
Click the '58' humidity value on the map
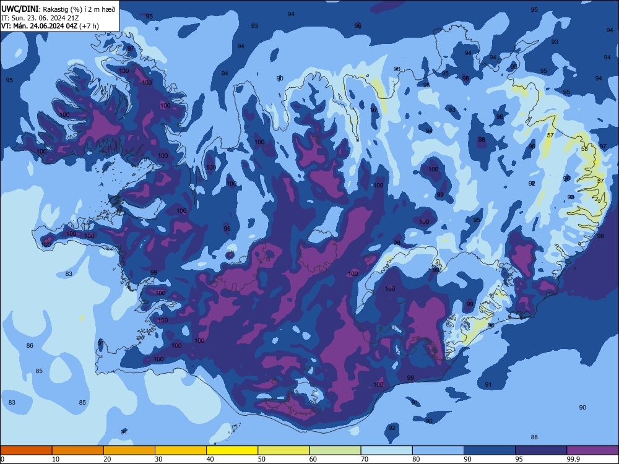(x=585, y=149)
